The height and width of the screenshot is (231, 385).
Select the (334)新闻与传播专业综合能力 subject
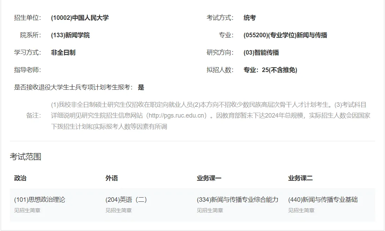click(237, 200)
